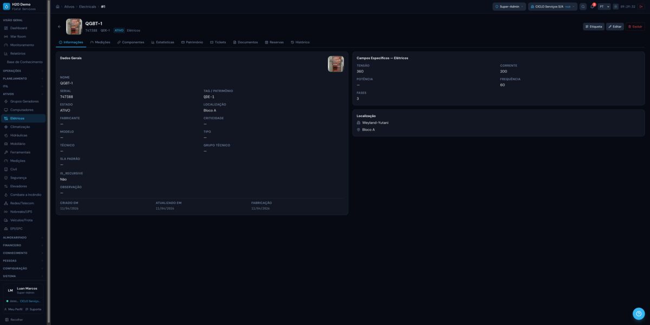Open Combate a Incêndio in sidebar
The height and width of the screenshot is (325, 650).
coord(25,195)
